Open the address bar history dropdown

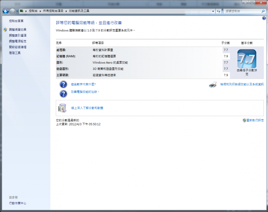tap(213, 11)
